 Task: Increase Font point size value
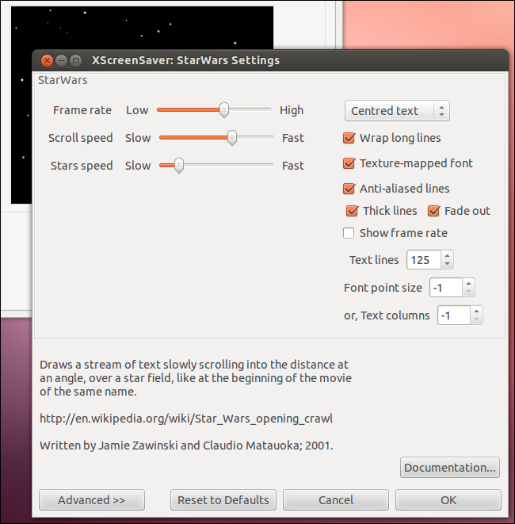(x=468, y=283)
